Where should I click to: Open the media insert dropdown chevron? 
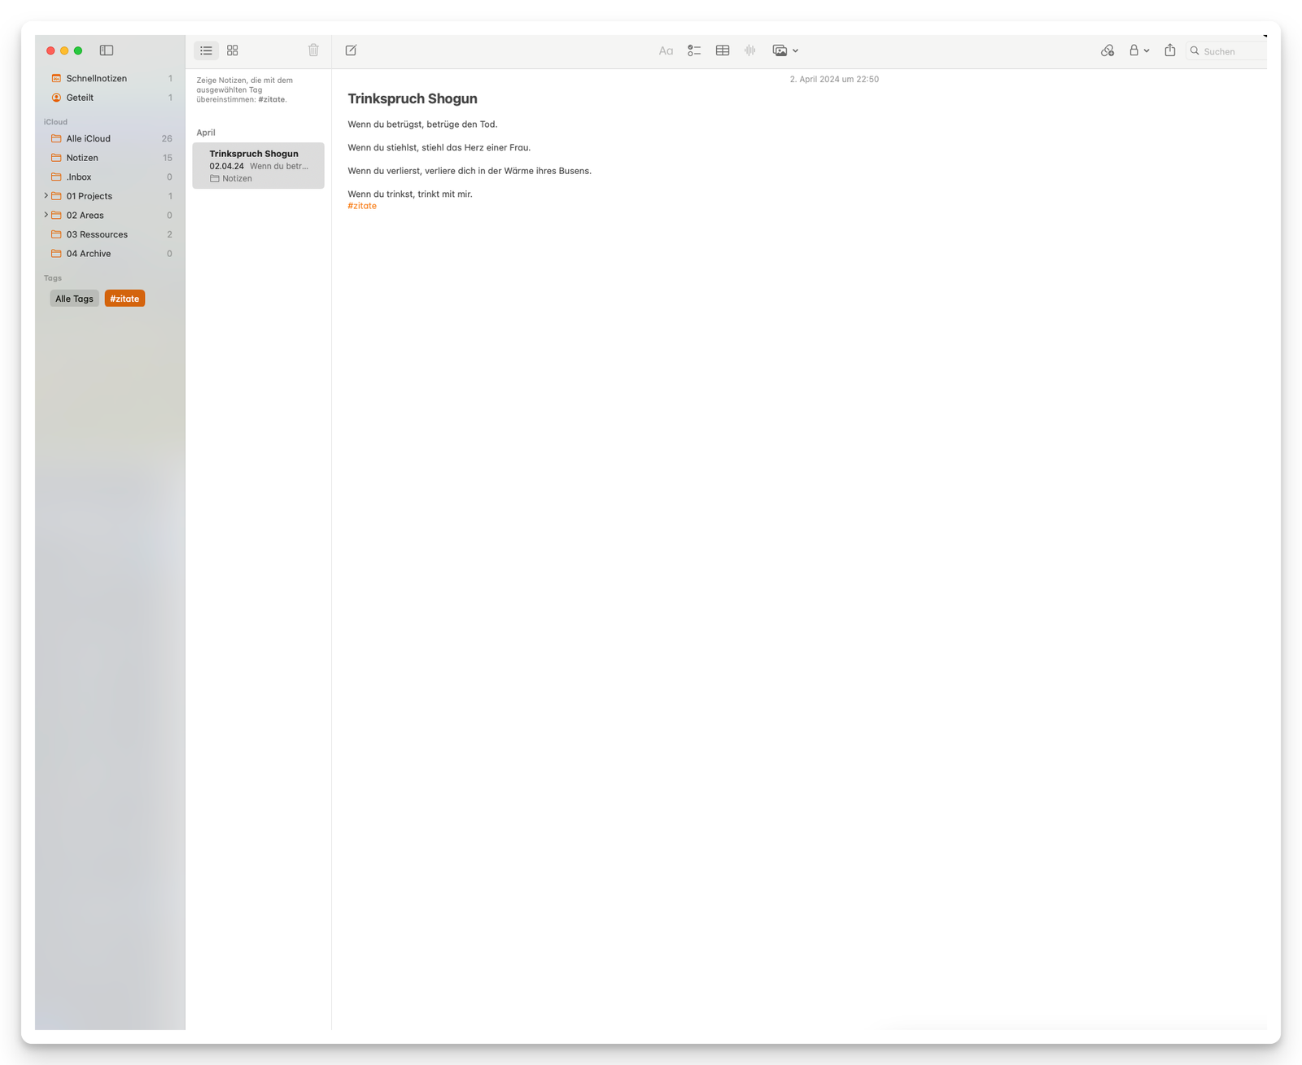[795, 50]
